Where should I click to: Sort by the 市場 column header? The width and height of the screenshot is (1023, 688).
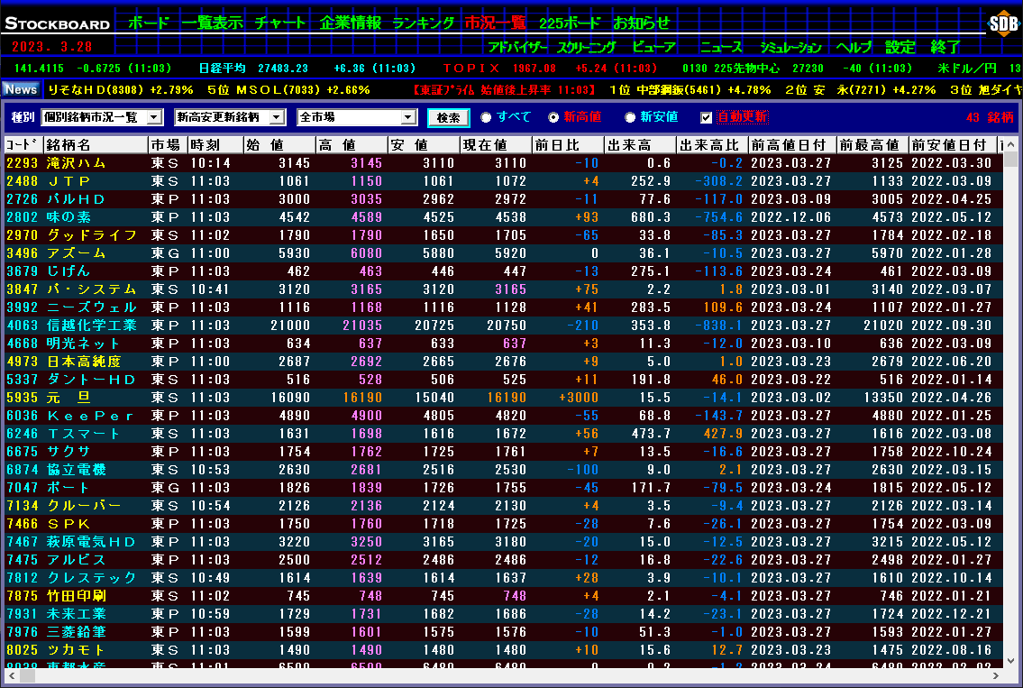point(168,145)
